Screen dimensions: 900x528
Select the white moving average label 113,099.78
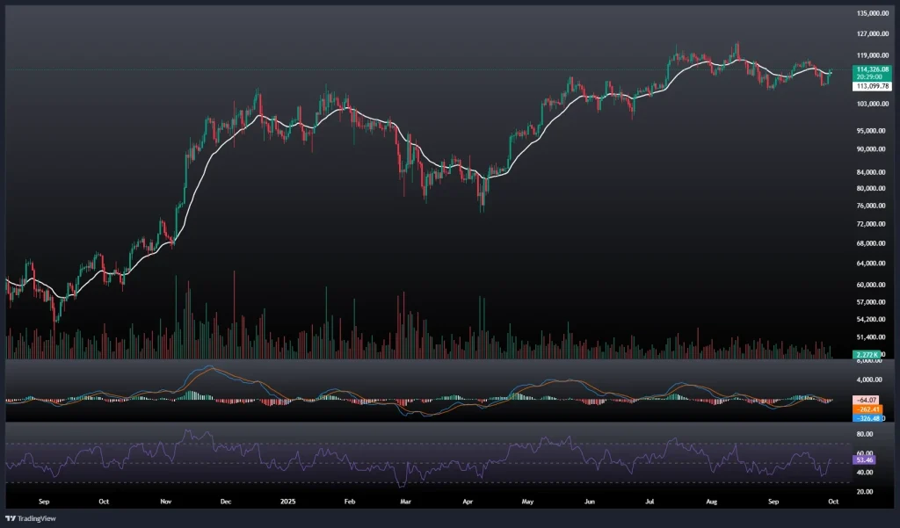click(872, 86)
